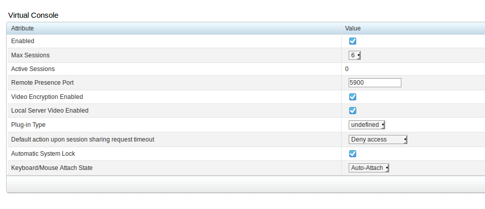Click the session sharing request timeout label
Image resolution: width=485 pixels, height=209 pixels.
83,140
